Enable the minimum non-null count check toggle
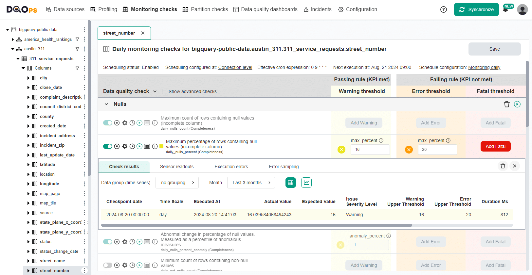The width and height of the screenshot is (532, 275). tap(108, 265)
